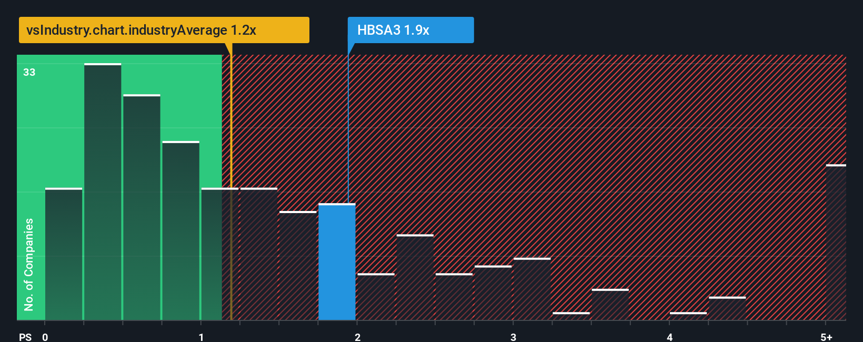
Task: Click the industry average 1.2x label
Action: 164,30
